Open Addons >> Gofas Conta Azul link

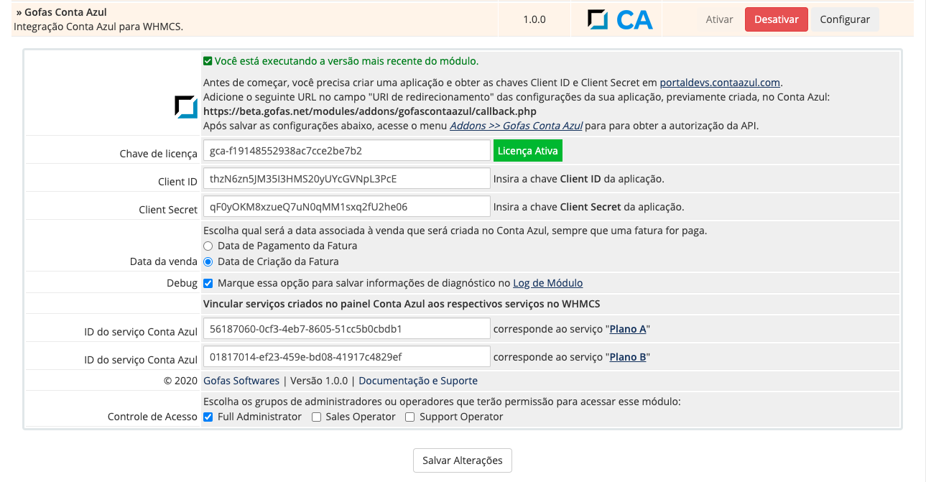click(516, 126)
